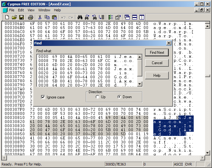Click the document grid icon beside File menu
The width and height of the screenshot is (212, 168).
5,10
